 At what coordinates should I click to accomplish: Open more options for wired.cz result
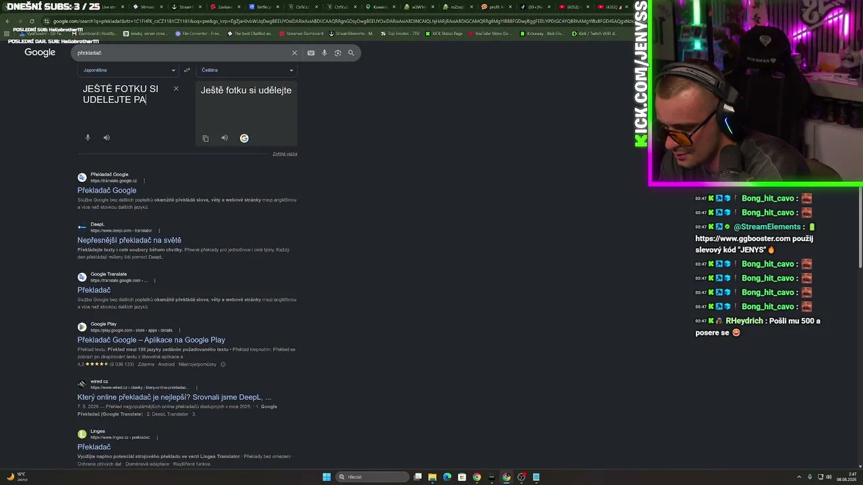(197, 387)
